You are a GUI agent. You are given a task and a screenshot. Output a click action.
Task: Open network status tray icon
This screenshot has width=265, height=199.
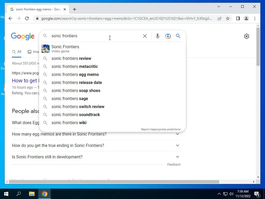(225, 194)
